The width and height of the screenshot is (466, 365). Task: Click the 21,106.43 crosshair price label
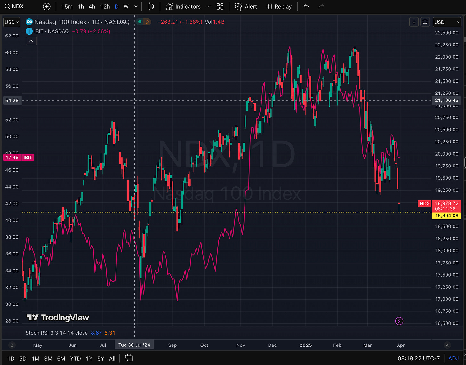click(446, 100)
